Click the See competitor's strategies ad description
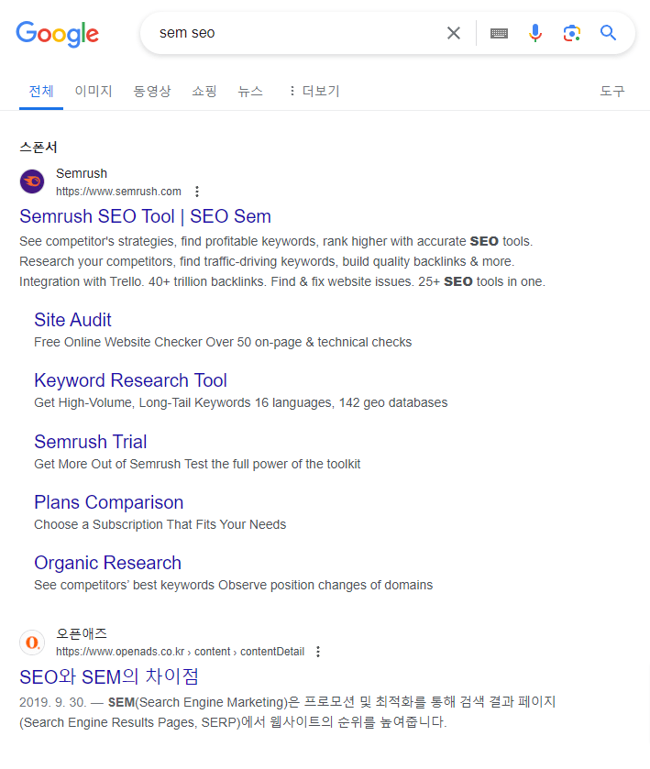Image resolution: width=650 pixels, height=769 pixels. tap(282, 261)
